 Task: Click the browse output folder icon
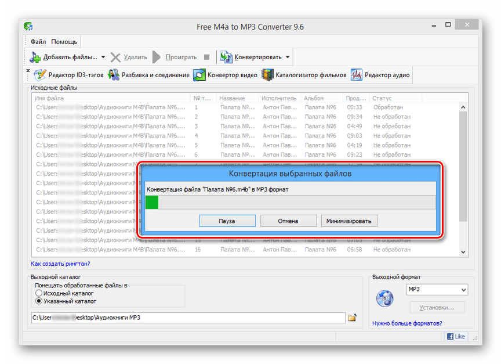click(x=351, y=318)
